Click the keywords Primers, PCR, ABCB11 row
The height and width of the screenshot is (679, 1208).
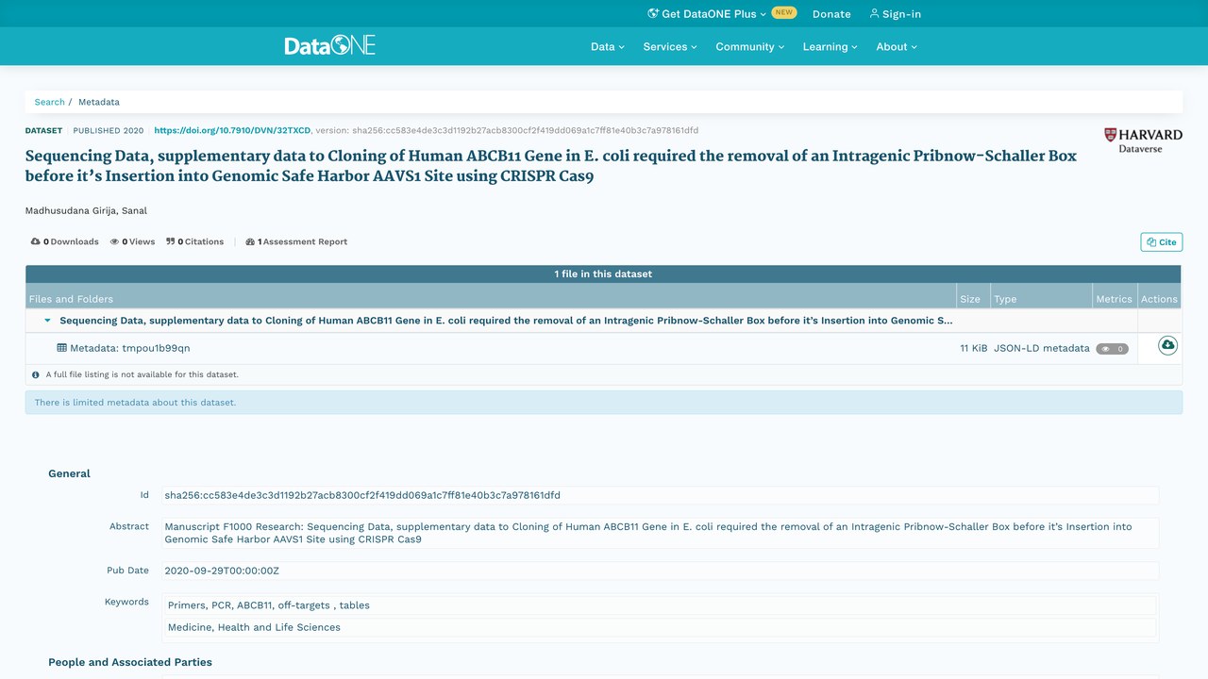click(660, 605)
